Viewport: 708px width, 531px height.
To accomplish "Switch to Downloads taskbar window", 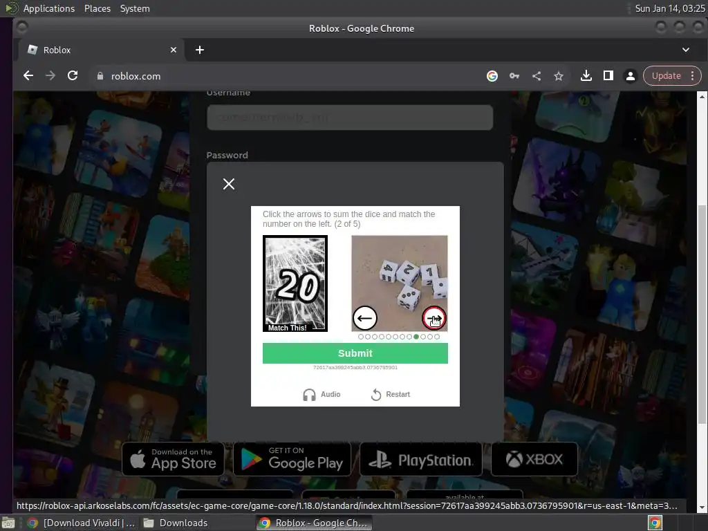I will 176,523.
